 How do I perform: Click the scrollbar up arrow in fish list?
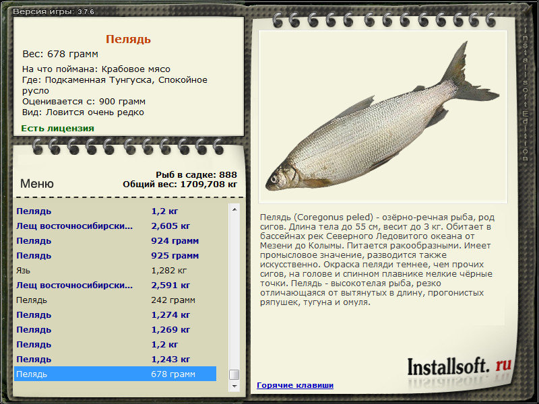234,209
